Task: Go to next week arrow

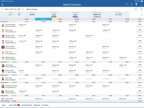Action: (x=23, y=9)
